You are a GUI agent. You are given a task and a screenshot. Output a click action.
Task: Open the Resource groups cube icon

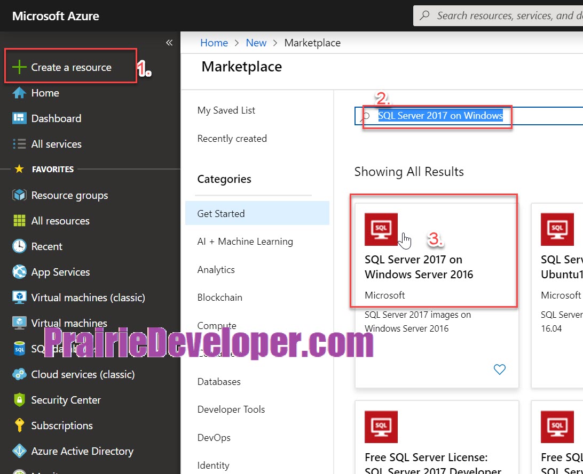(19, 195)
